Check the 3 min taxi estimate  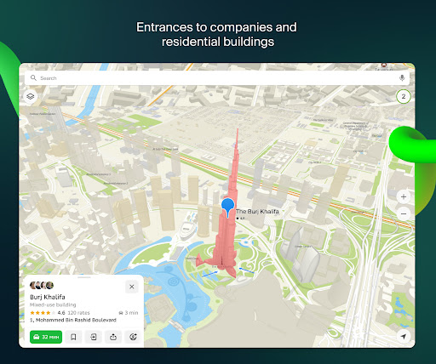pyautogui.click(x=129, y=313)
